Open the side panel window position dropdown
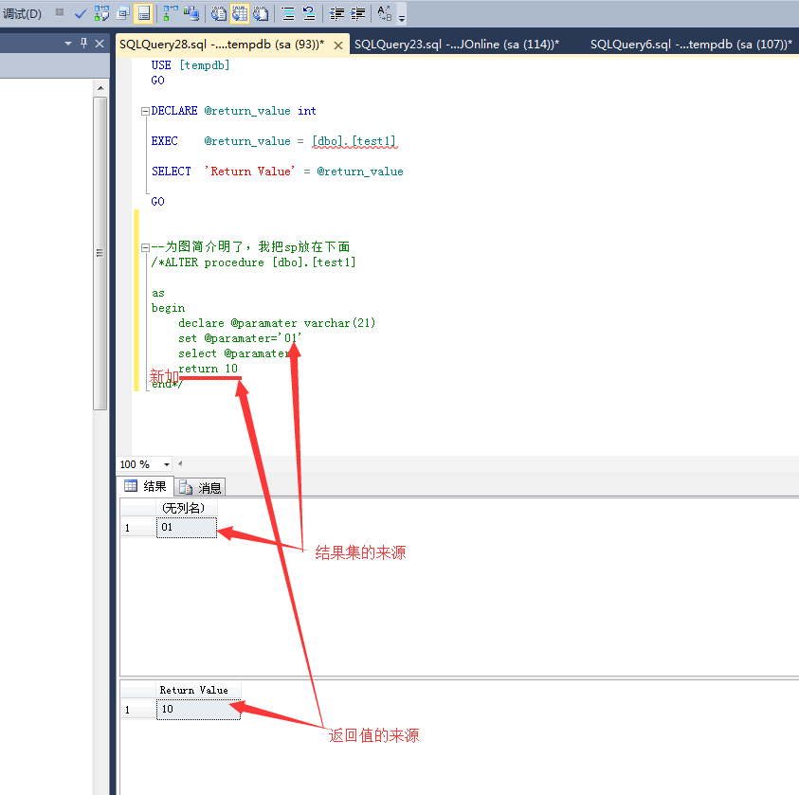The height and width of the screenshot is (795, 799). (68, 44)
